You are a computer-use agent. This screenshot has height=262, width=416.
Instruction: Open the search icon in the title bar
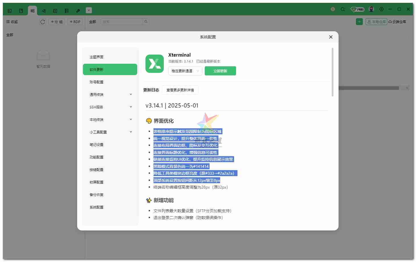pos(343,9)
